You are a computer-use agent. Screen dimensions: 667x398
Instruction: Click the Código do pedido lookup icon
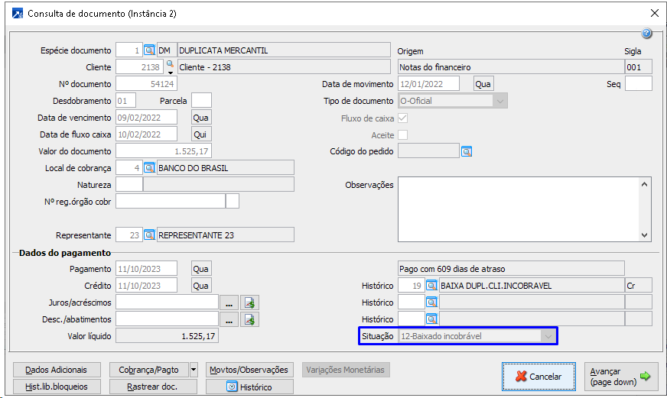tap(467, 151)
